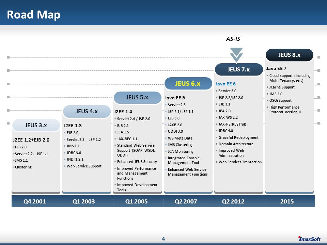Click the Servlet 2.4 / JSP 2.0 bullet
The width and height of the screenshot is (327, 245).
pyautogui.click(x=133, y=119)
